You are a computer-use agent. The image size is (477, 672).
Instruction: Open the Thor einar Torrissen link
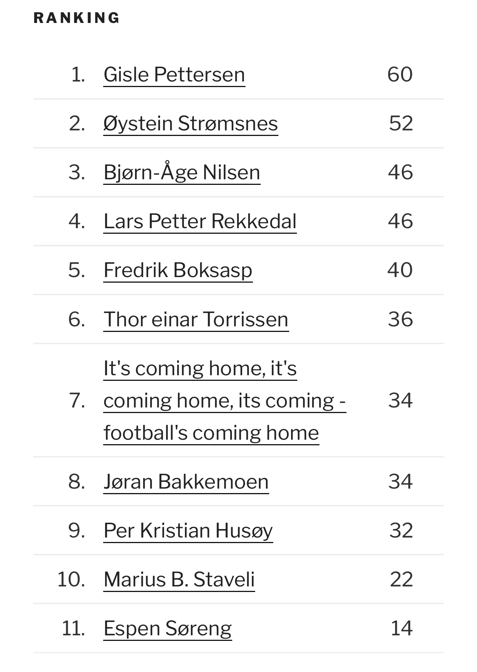[196, 319]
